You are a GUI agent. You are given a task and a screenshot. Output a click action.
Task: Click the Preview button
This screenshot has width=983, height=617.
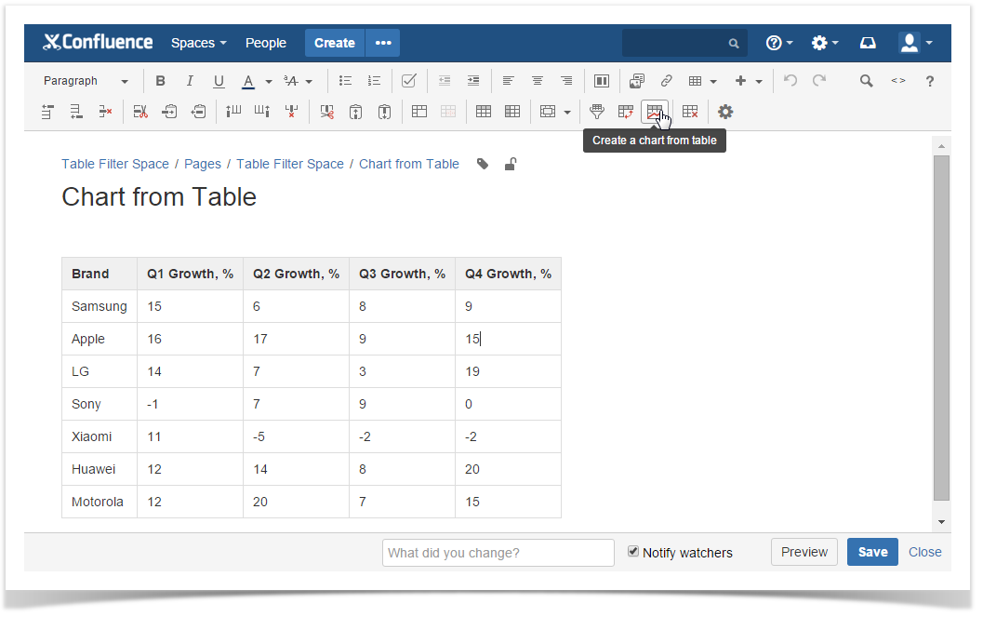tap(804, 552)
